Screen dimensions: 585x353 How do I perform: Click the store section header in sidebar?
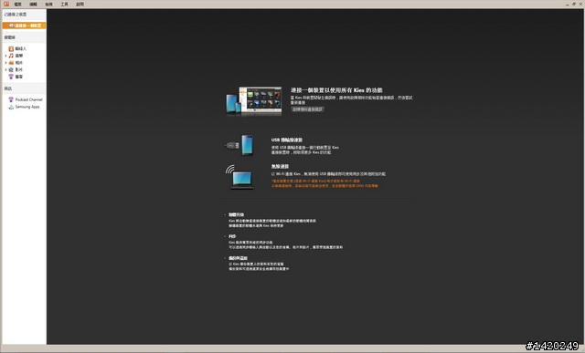coord(25,88)
